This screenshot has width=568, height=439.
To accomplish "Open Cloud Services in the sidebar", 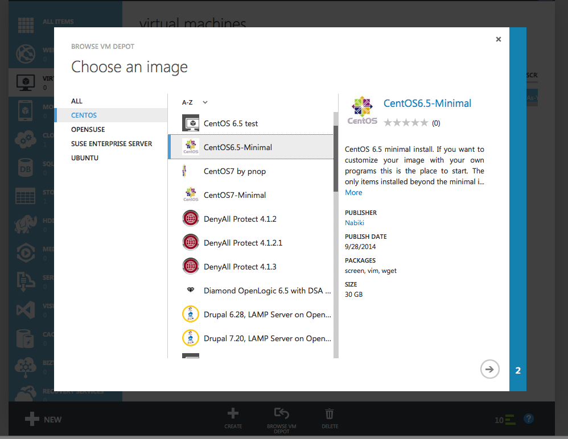I will pyautogui.click(x=26, y=139).
